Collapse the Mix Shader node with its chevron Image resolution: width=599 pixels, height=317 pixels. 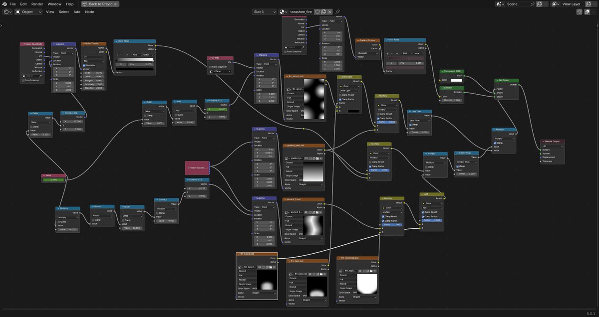(x=497, y=80)
